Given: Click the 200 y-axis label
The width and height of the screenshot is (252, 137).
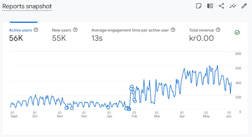Looking at the screenshot, I should pyautogui.click(x=238, y=97).
